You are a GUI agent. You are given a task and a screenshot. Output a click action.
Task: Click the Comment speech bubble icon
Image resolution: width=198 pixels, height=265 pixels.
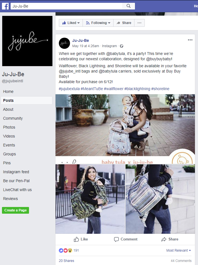[x=116, y=239]
